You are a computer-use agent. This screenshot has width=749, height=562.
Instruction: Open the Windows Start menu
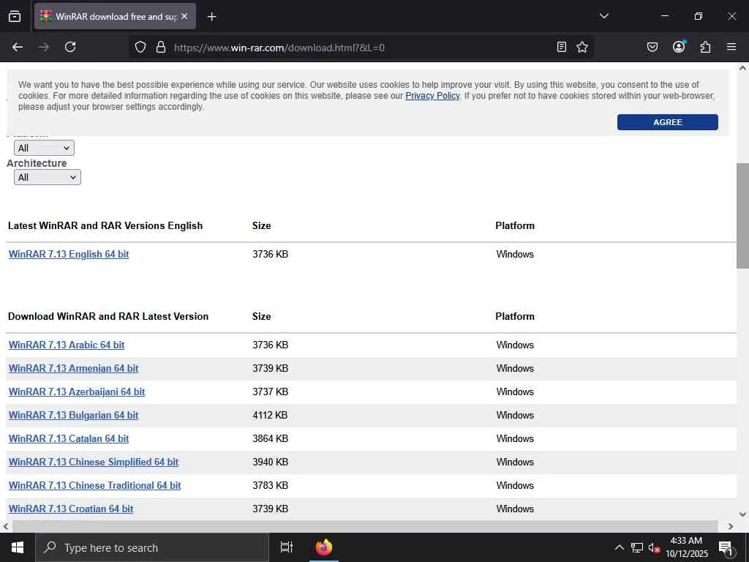(18, 547)
